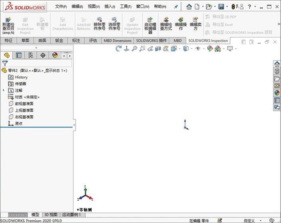Click Hide/Show Items eye icon
The image size is (281, 223).
pyautogui.click(x=198, y=49)
